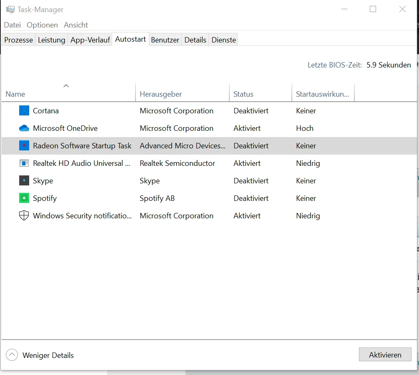The height and width of the screenshot is (375, 419).
Task: Maximize the Task-Manager window
Action: pos(373,9)
